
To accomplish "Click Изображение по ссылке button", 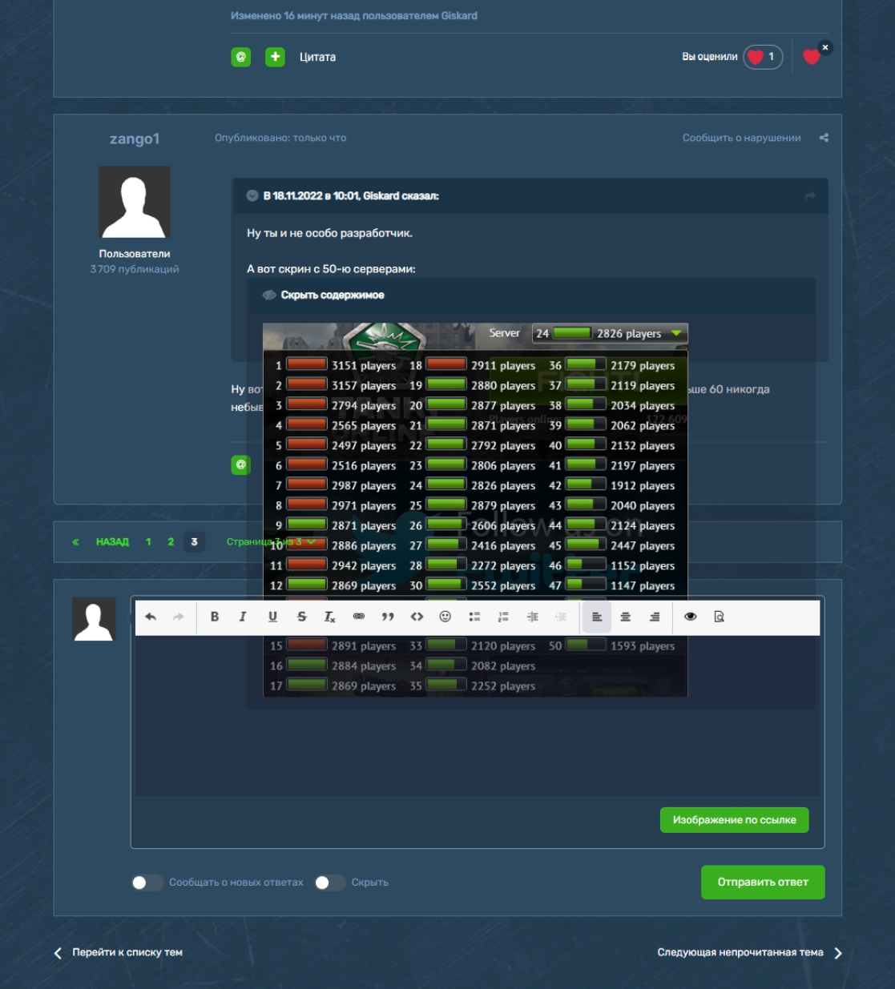I will [x=734, y=820].
